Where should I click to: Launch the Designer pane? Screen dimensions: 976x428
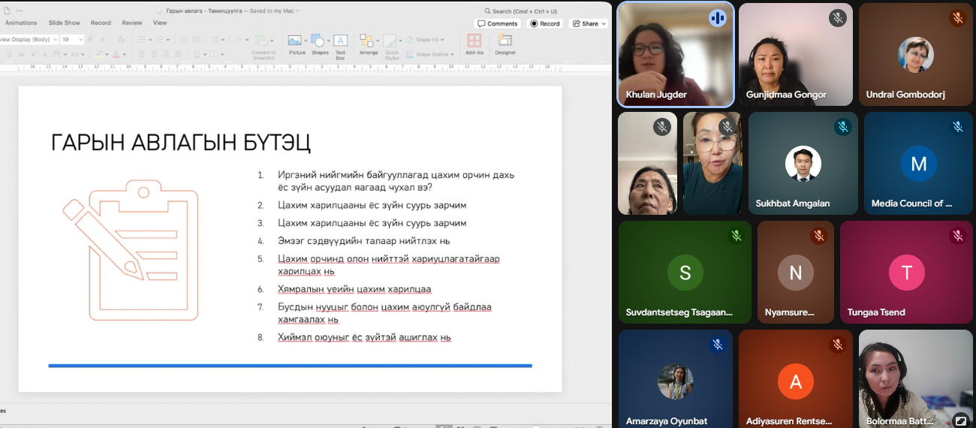tap(505, 44)
